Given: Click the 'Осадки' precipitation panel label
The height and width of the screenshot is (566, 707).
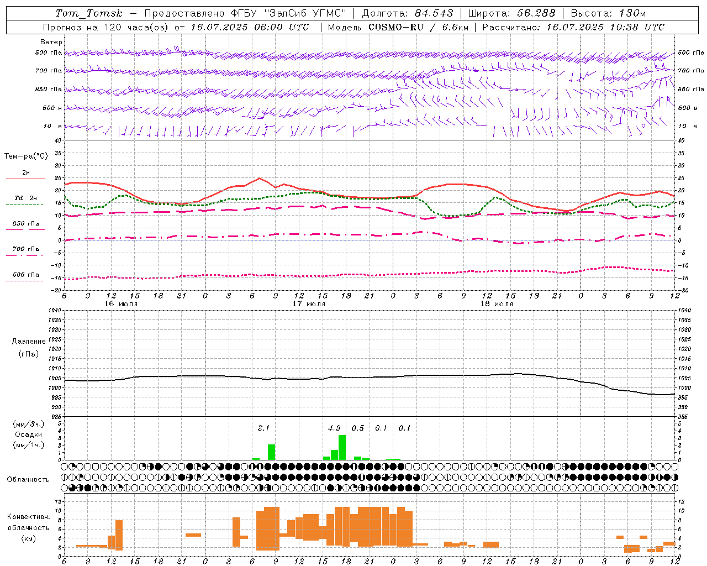Looking at the screenshot, I should point(29,434).
